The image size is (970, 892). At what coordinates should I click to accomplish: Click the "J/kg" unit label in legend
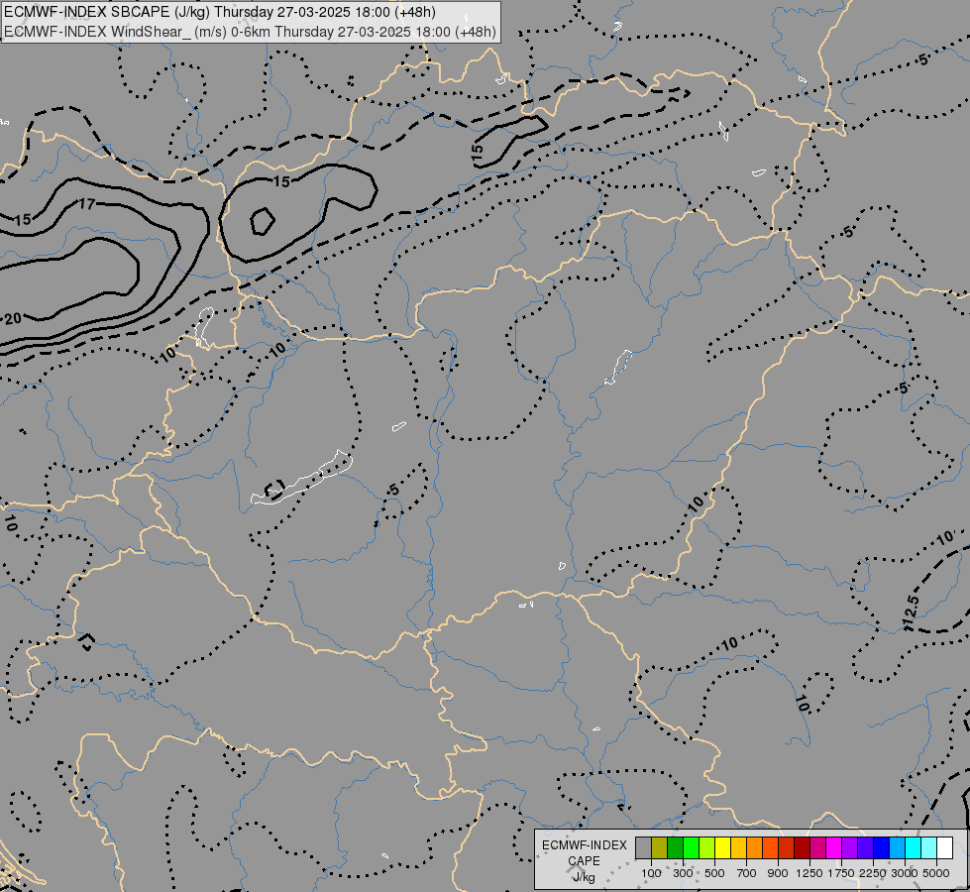click(x=584, y=877)
